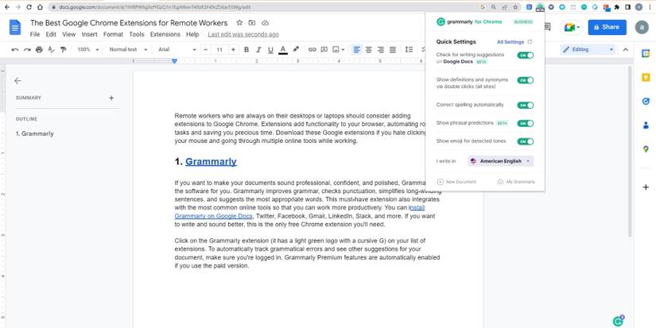Center align the text
Viewport: 656px width, 328px height.
(369, 50)
